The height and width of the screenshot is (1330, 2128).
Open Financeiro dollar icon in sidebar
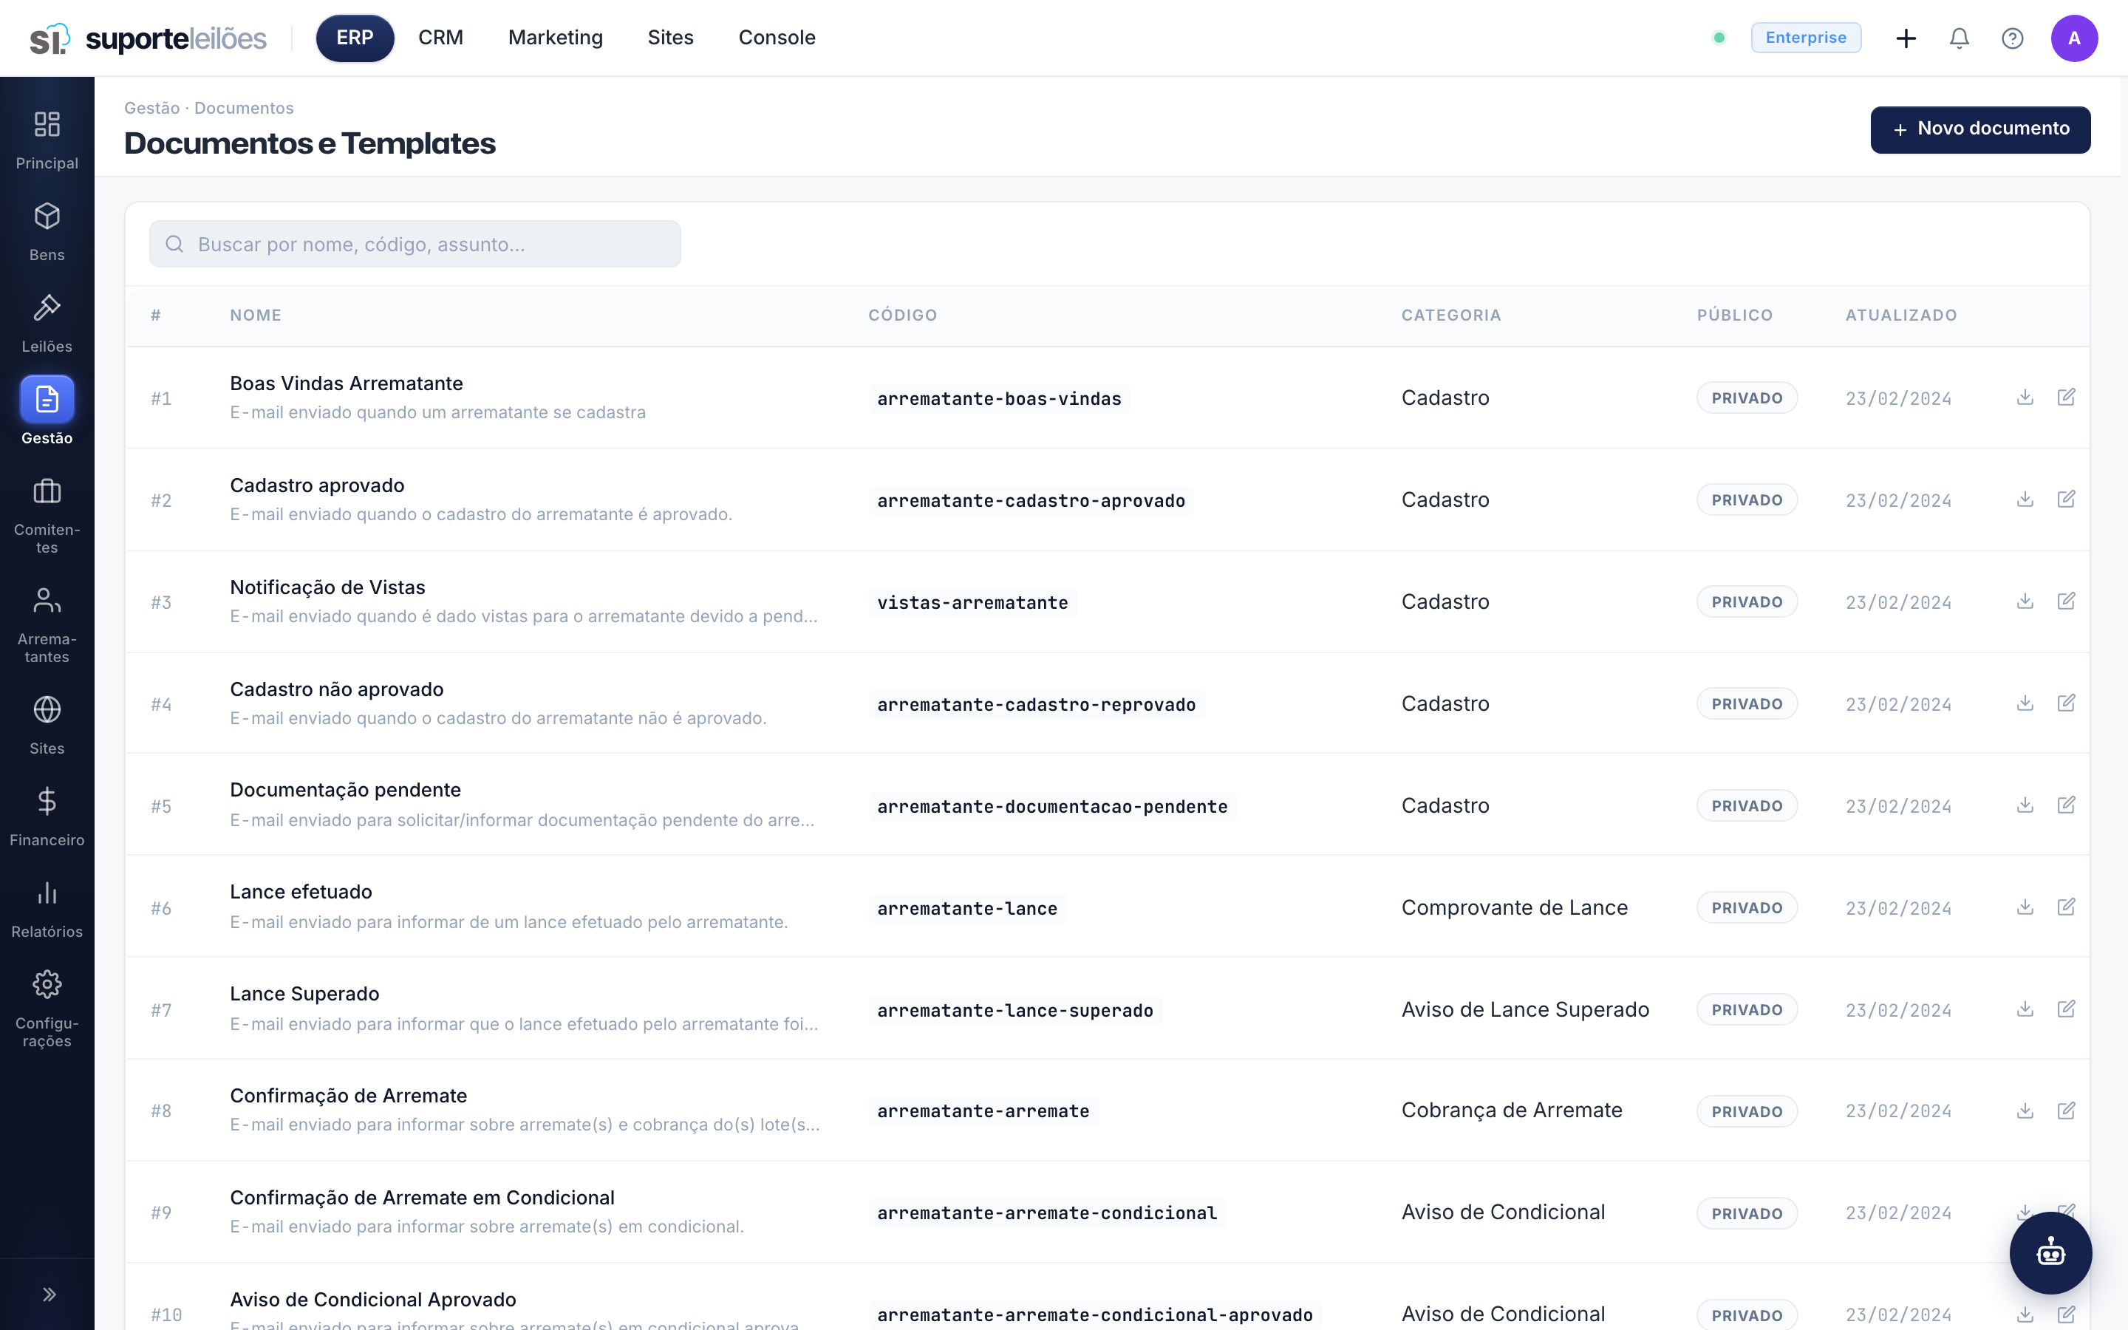tap(47, 800)
